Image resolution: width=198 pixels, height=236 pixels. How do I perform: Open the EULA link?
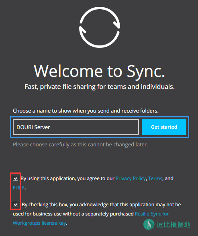[x=18, y=188]
